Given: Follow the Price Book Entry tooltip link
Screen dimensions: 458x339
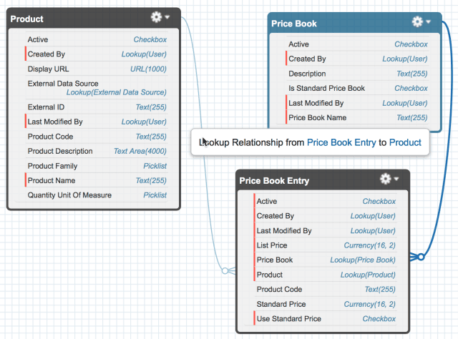Looking at the screenshot, I should point(341,142).
